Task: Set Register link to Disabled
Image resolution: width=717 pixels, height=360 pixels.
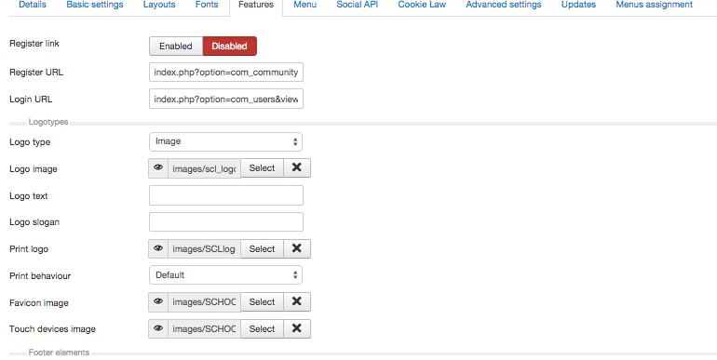Action: click(x=230, y=47)
